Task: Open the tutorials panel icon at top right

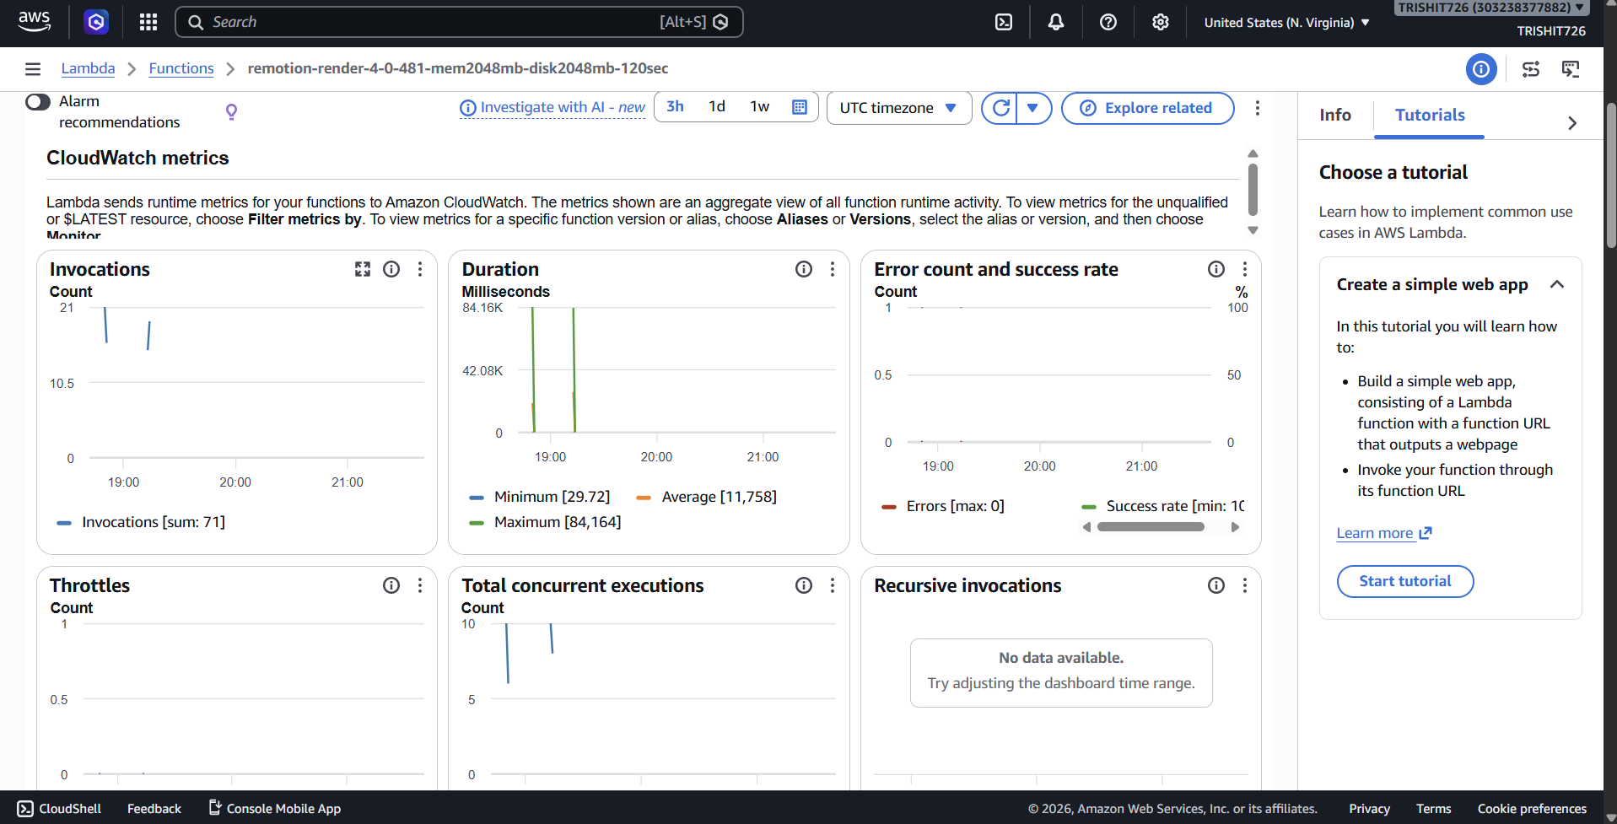Action: coord(1571,69)
